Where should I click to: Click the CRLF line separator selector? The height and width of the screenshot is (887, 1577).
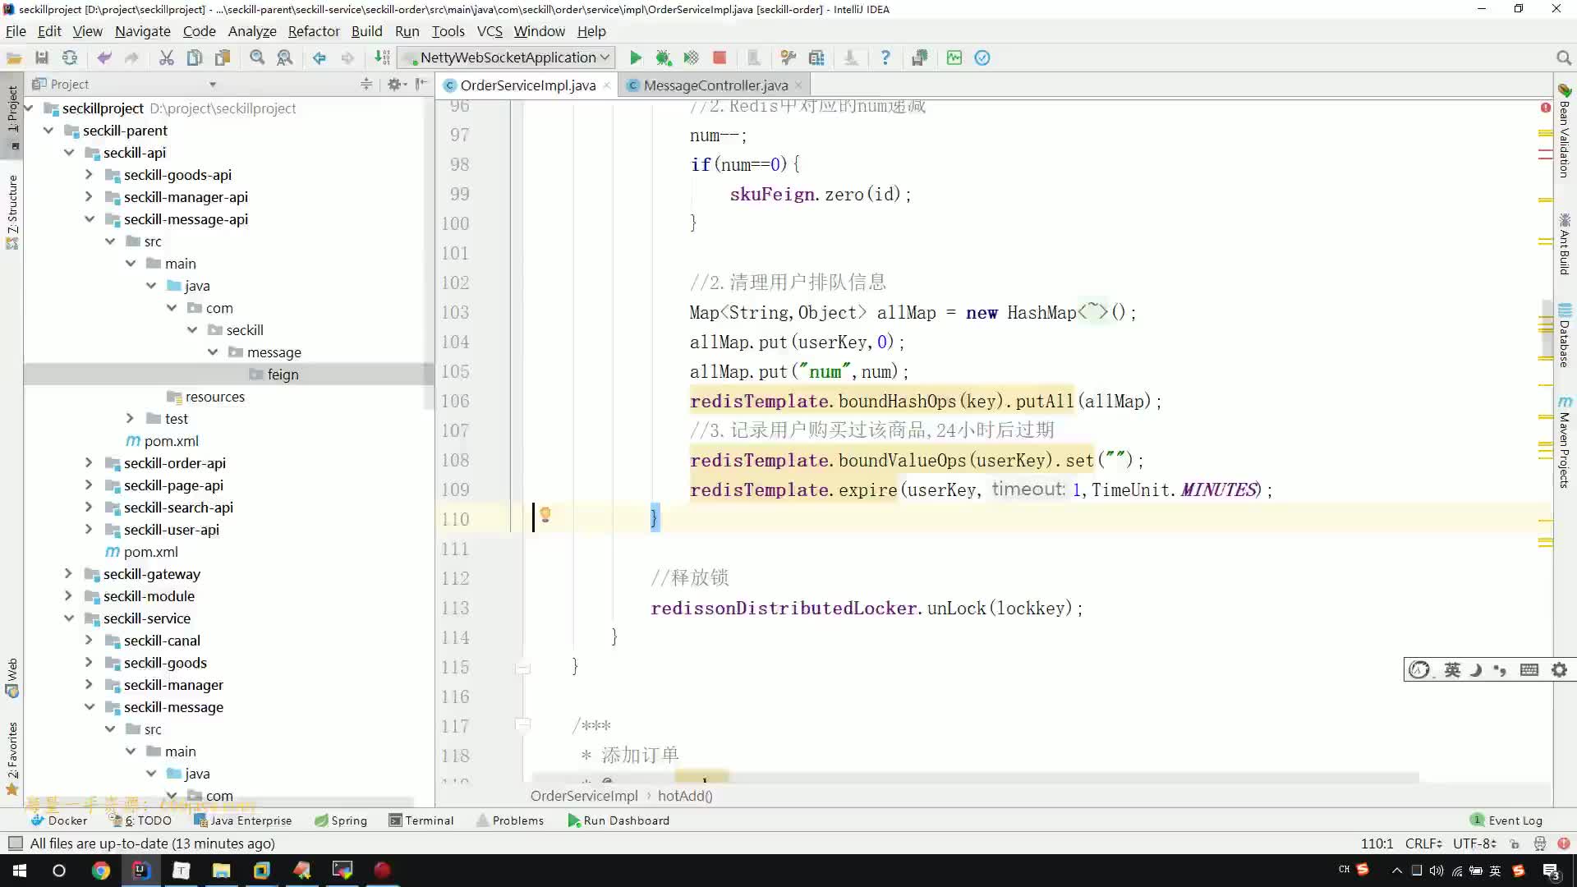1423,843
